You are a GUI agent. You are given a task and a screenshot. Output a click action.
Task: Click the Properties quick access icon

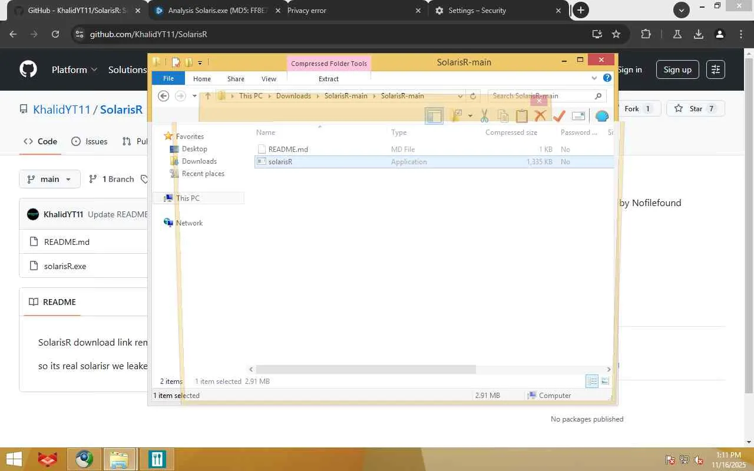tap(176, 62)
